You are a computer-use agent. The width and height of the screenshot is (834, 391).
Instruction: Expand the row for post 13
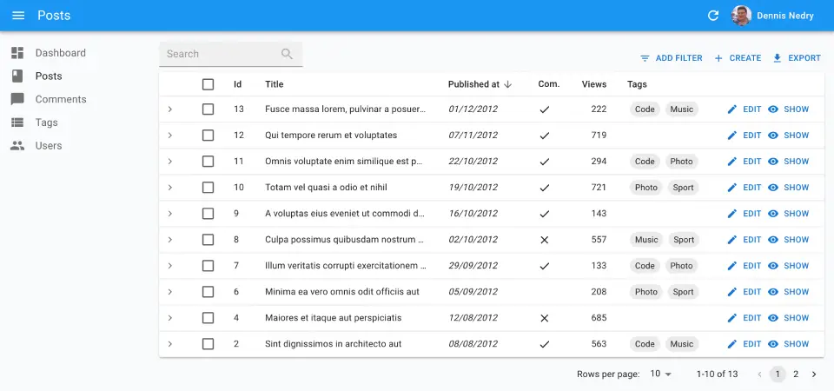(170, 109)
